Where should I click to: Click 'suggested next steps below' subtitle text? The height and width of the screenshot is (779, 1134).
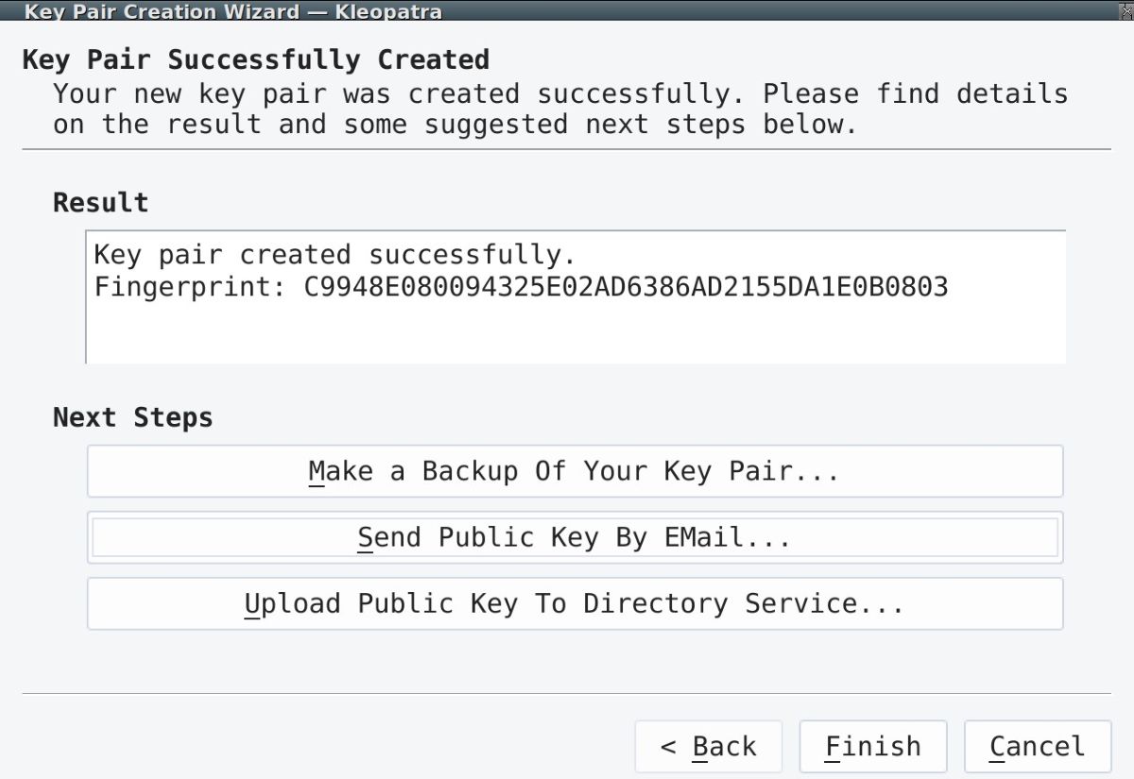point(641,125)
